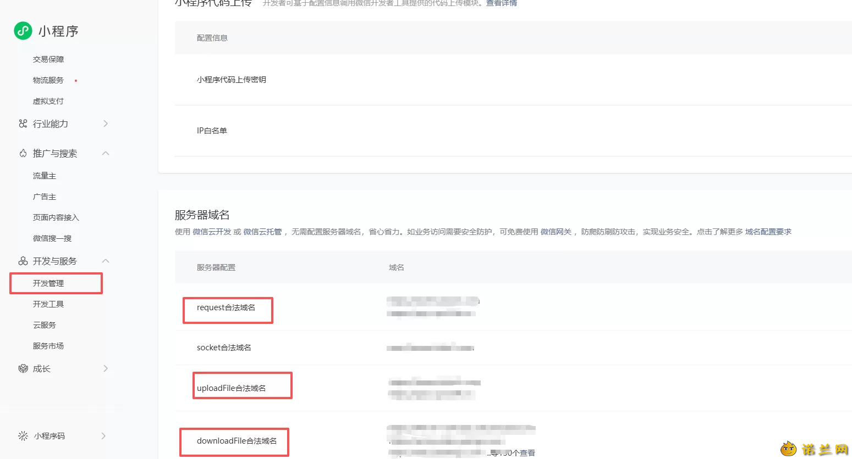
Task: Click 查看 link beside downloadFile domains
Action: 527,453
